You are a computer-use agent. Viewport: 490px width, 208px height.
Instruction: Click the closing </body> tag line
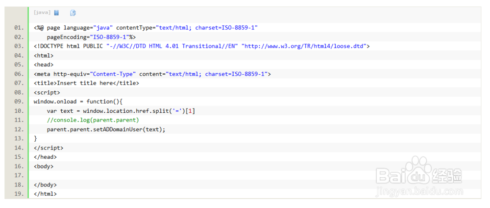click(45, 185)
